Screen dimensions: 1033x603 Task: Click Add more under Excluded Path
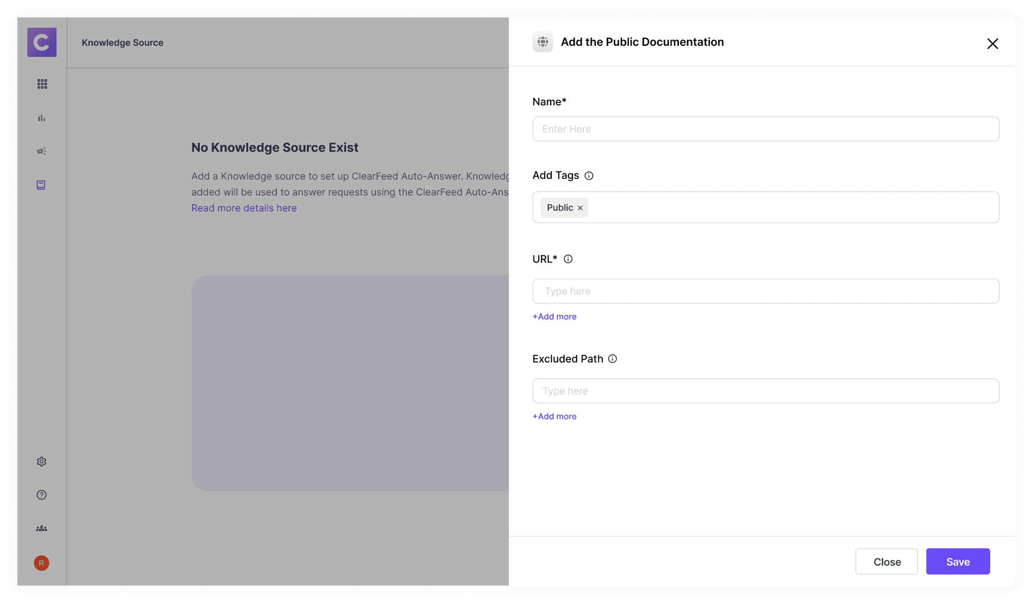[x=554, y=416]
